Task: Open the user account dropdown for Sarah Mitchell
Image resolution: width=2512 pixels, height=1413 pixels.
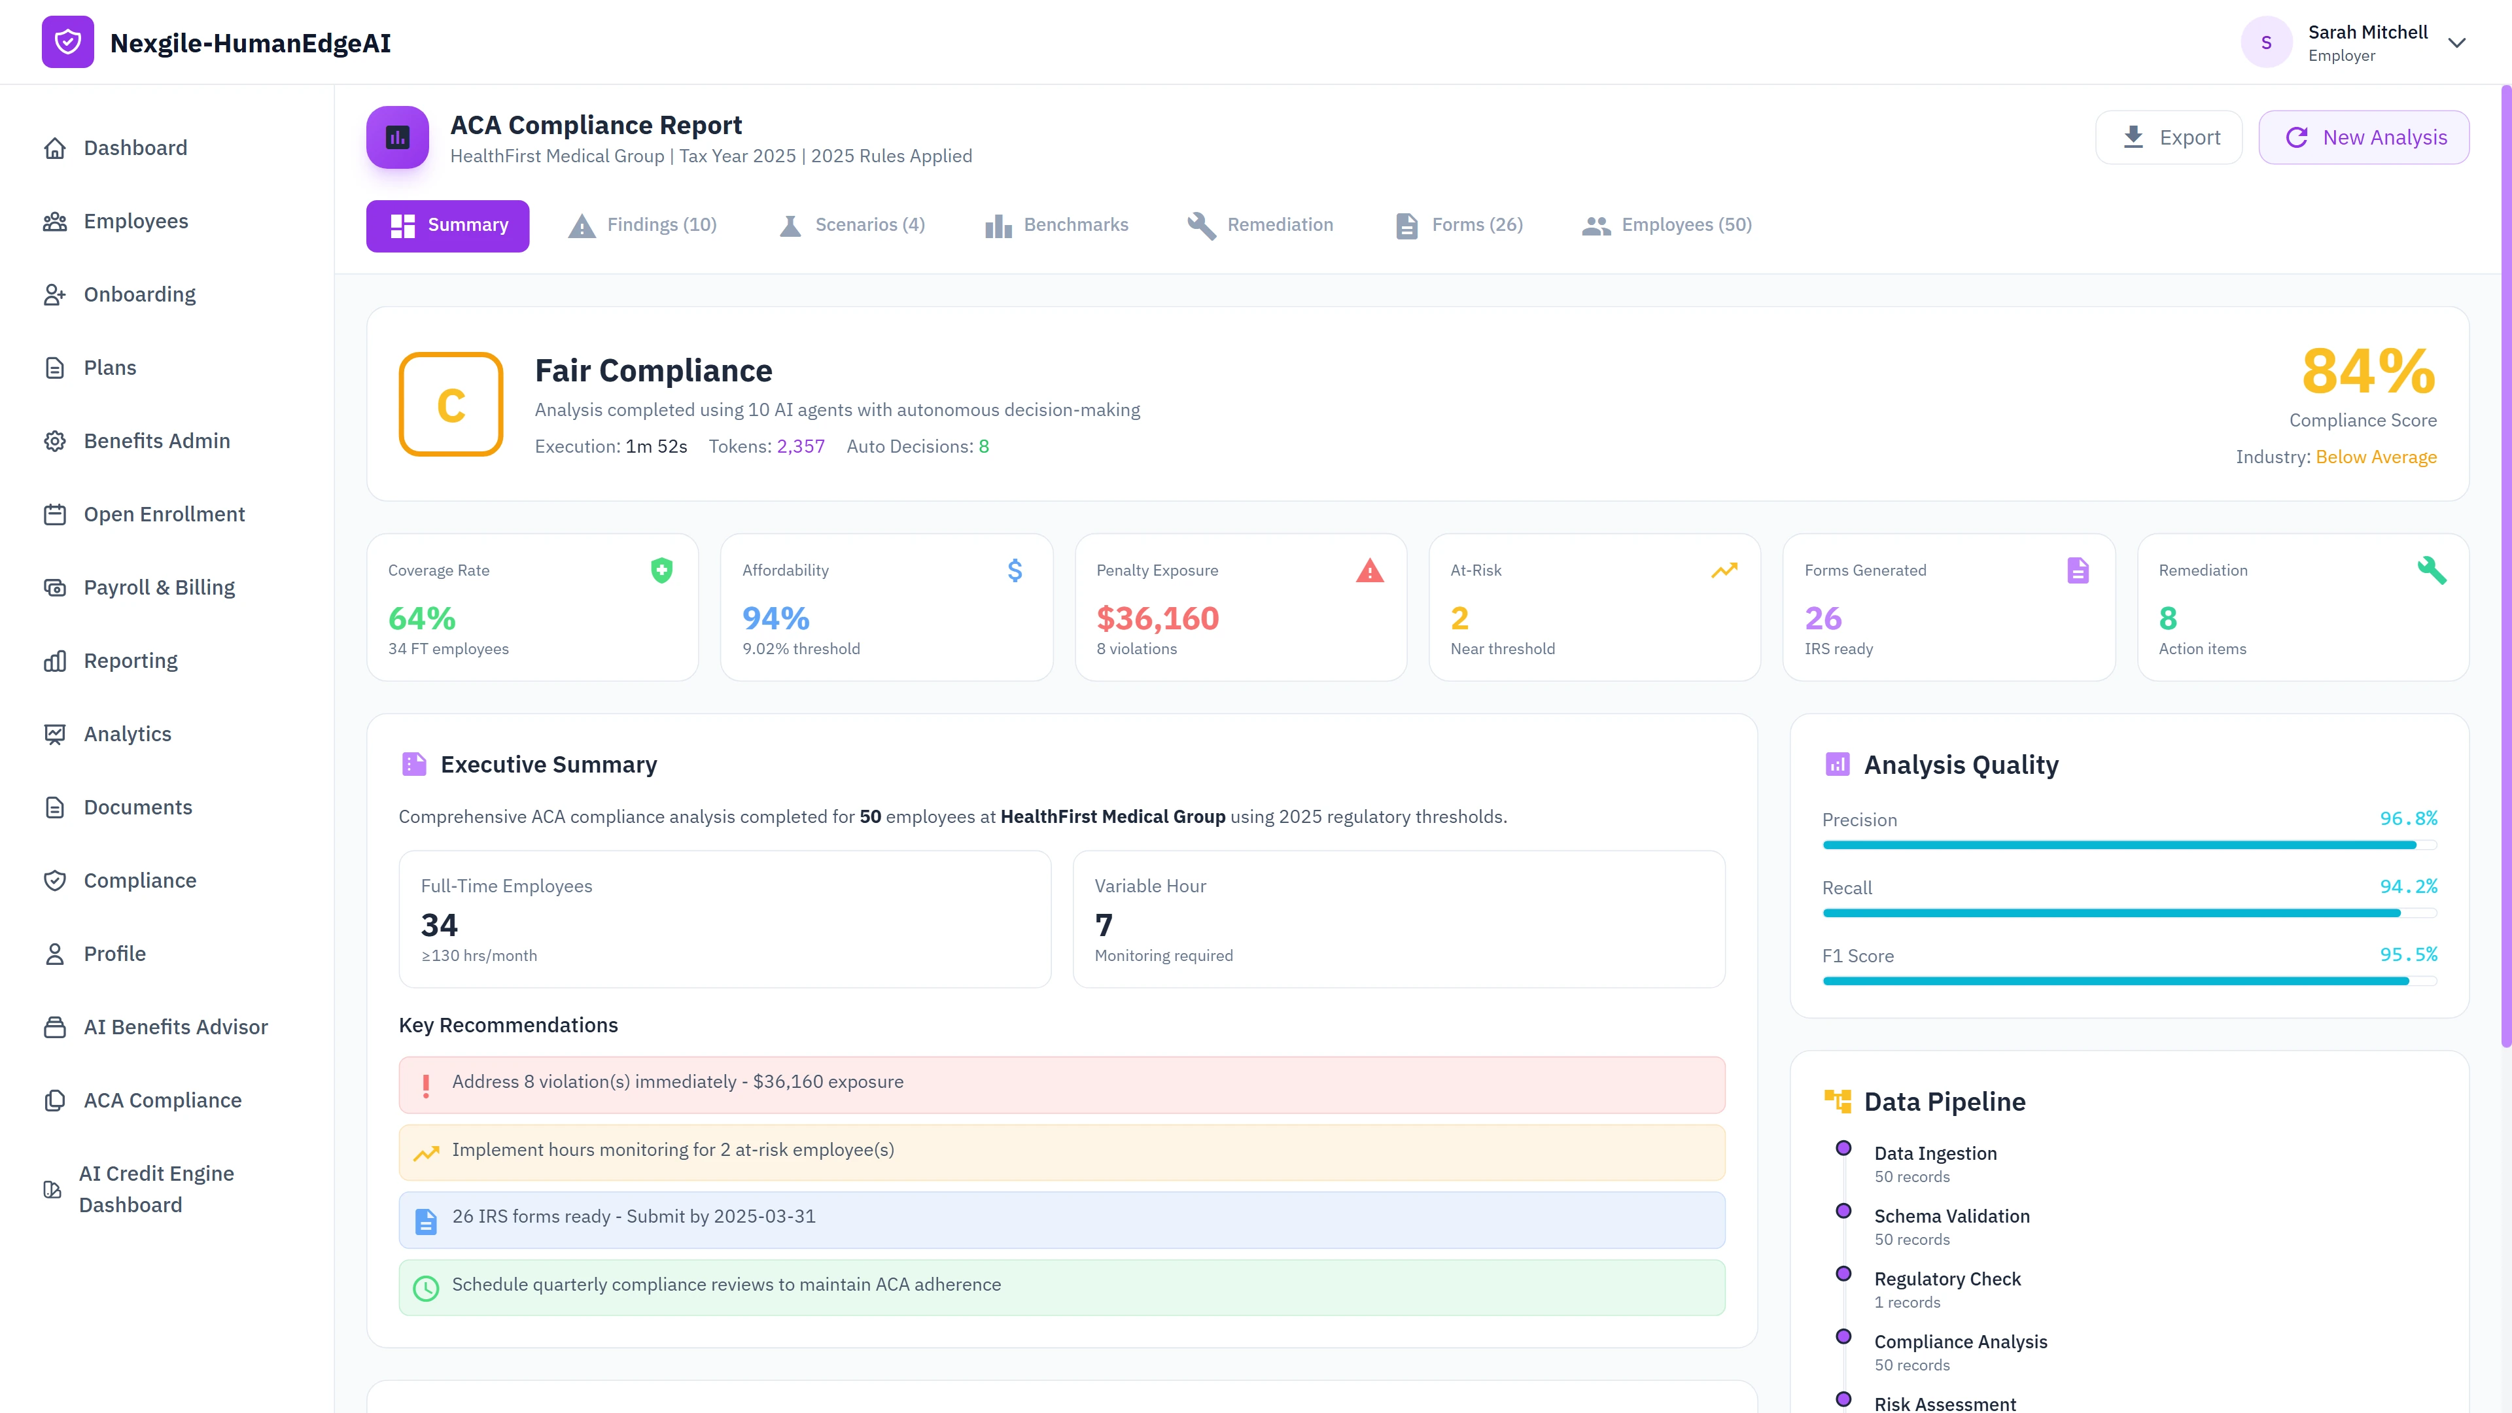Action: point(2458,42)
